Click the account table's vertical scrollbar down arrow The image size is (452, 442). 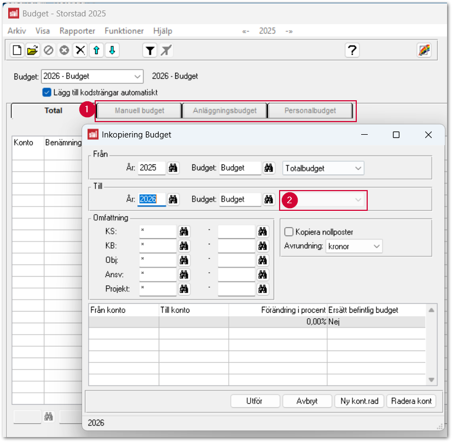pos(432,380)
